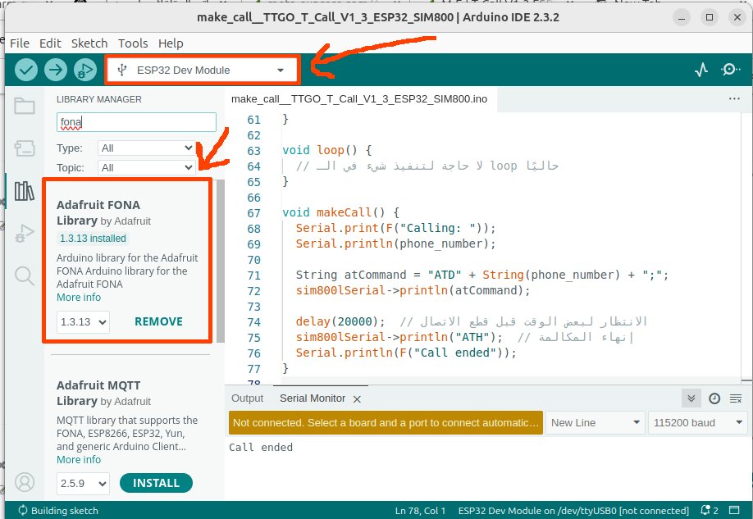Click the 1.3.13 installed badge
Image resolution: width=753 pixels, height=519 pixels.
click(93, 239)
